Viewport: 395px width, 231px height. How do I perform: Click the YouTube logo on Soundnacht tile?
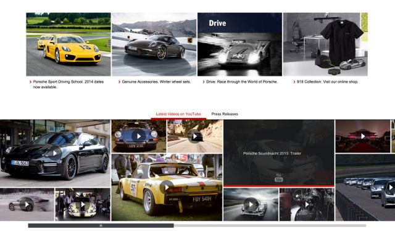278,177
